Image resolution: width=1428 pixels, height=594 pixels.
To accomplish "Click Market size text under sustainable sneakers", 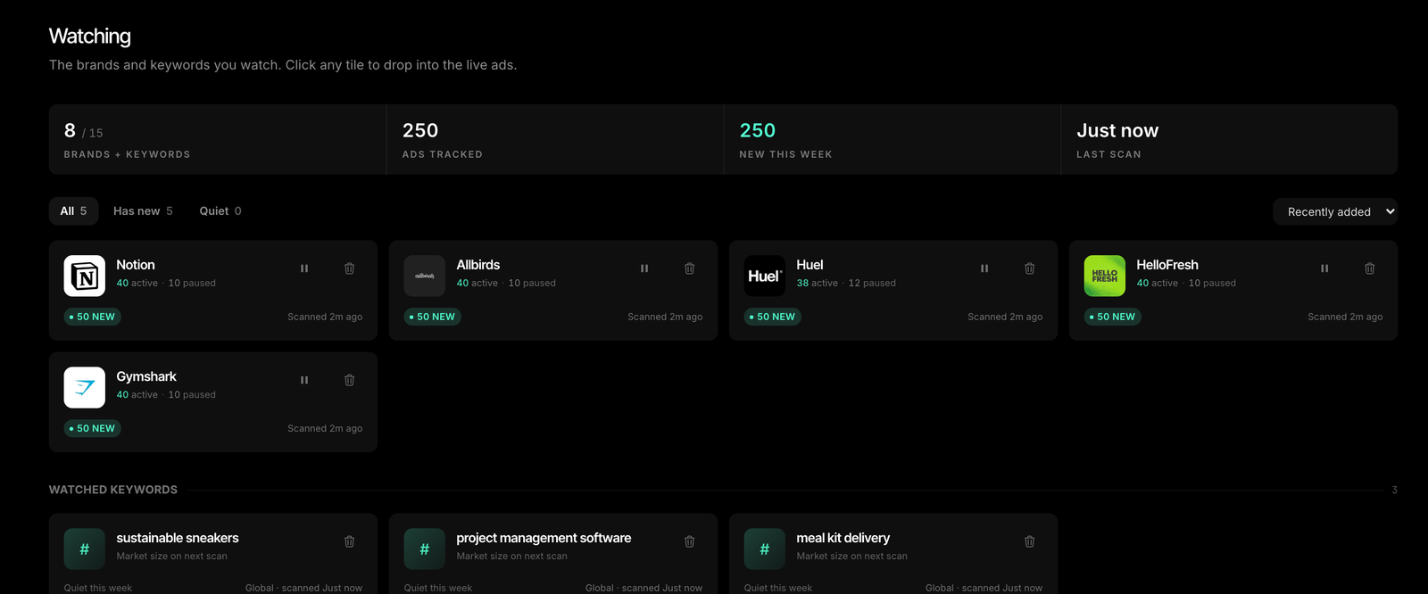I will (171, 556).
